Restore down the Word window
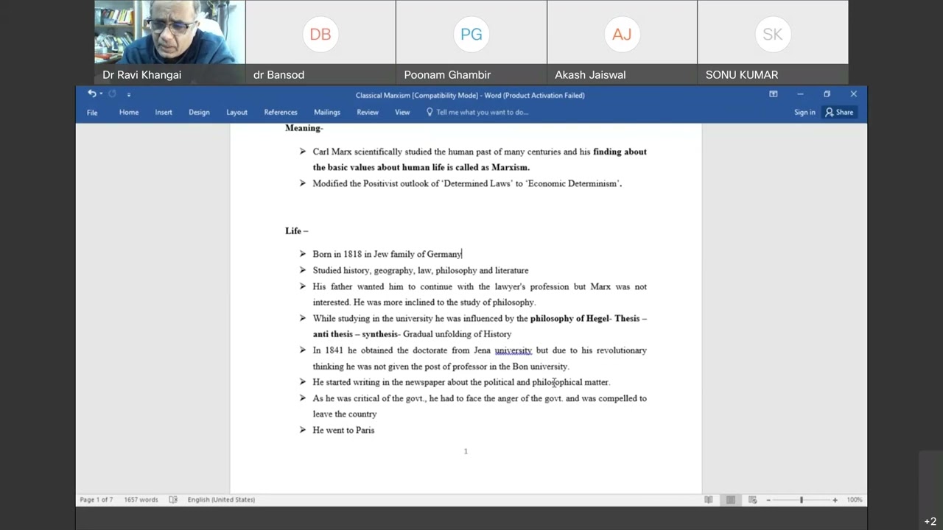Screen dimensions: 943x530 [827, 94]
